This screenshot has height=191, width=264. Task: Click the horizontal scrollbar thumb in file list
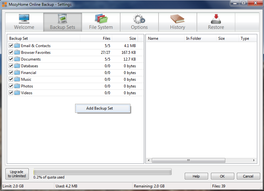point(189,160)
